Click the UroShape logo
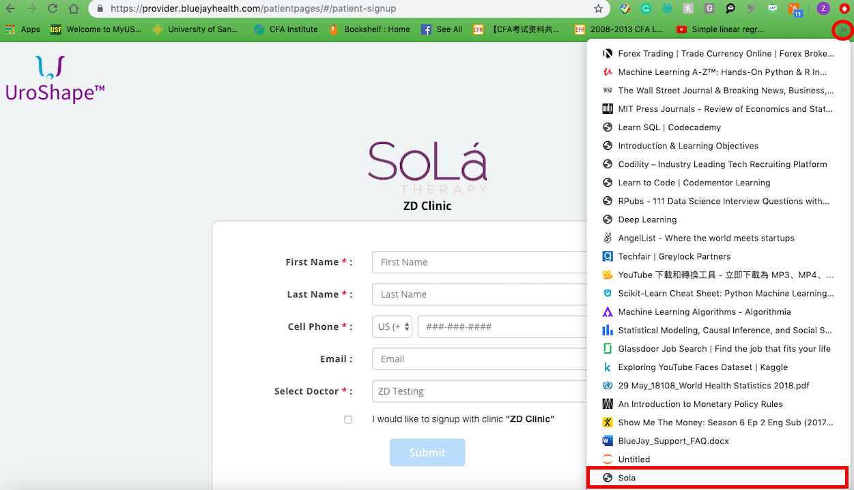The image size is (854, 490). tap(55, 78)
